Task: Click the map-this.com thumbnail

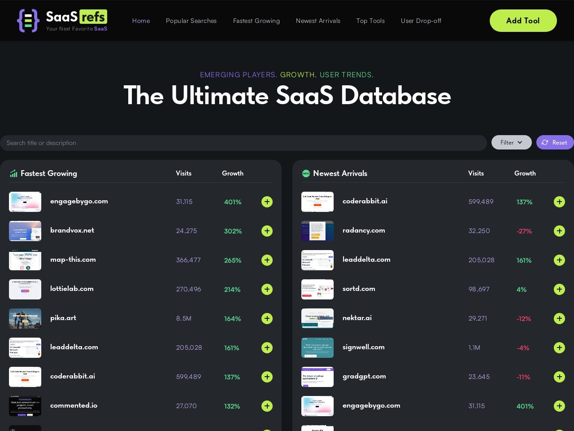Action: click(x=25, y=260)
